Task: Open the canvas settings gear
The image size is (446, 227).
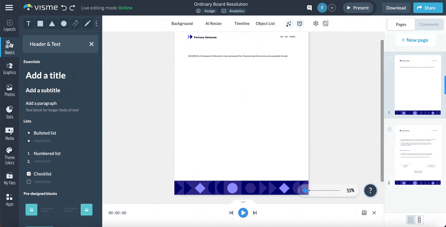Action: coord(316,23)
